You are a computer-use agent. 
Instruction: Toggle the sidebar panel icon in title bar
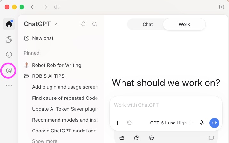pyautogui.click(x=57, y=7)
